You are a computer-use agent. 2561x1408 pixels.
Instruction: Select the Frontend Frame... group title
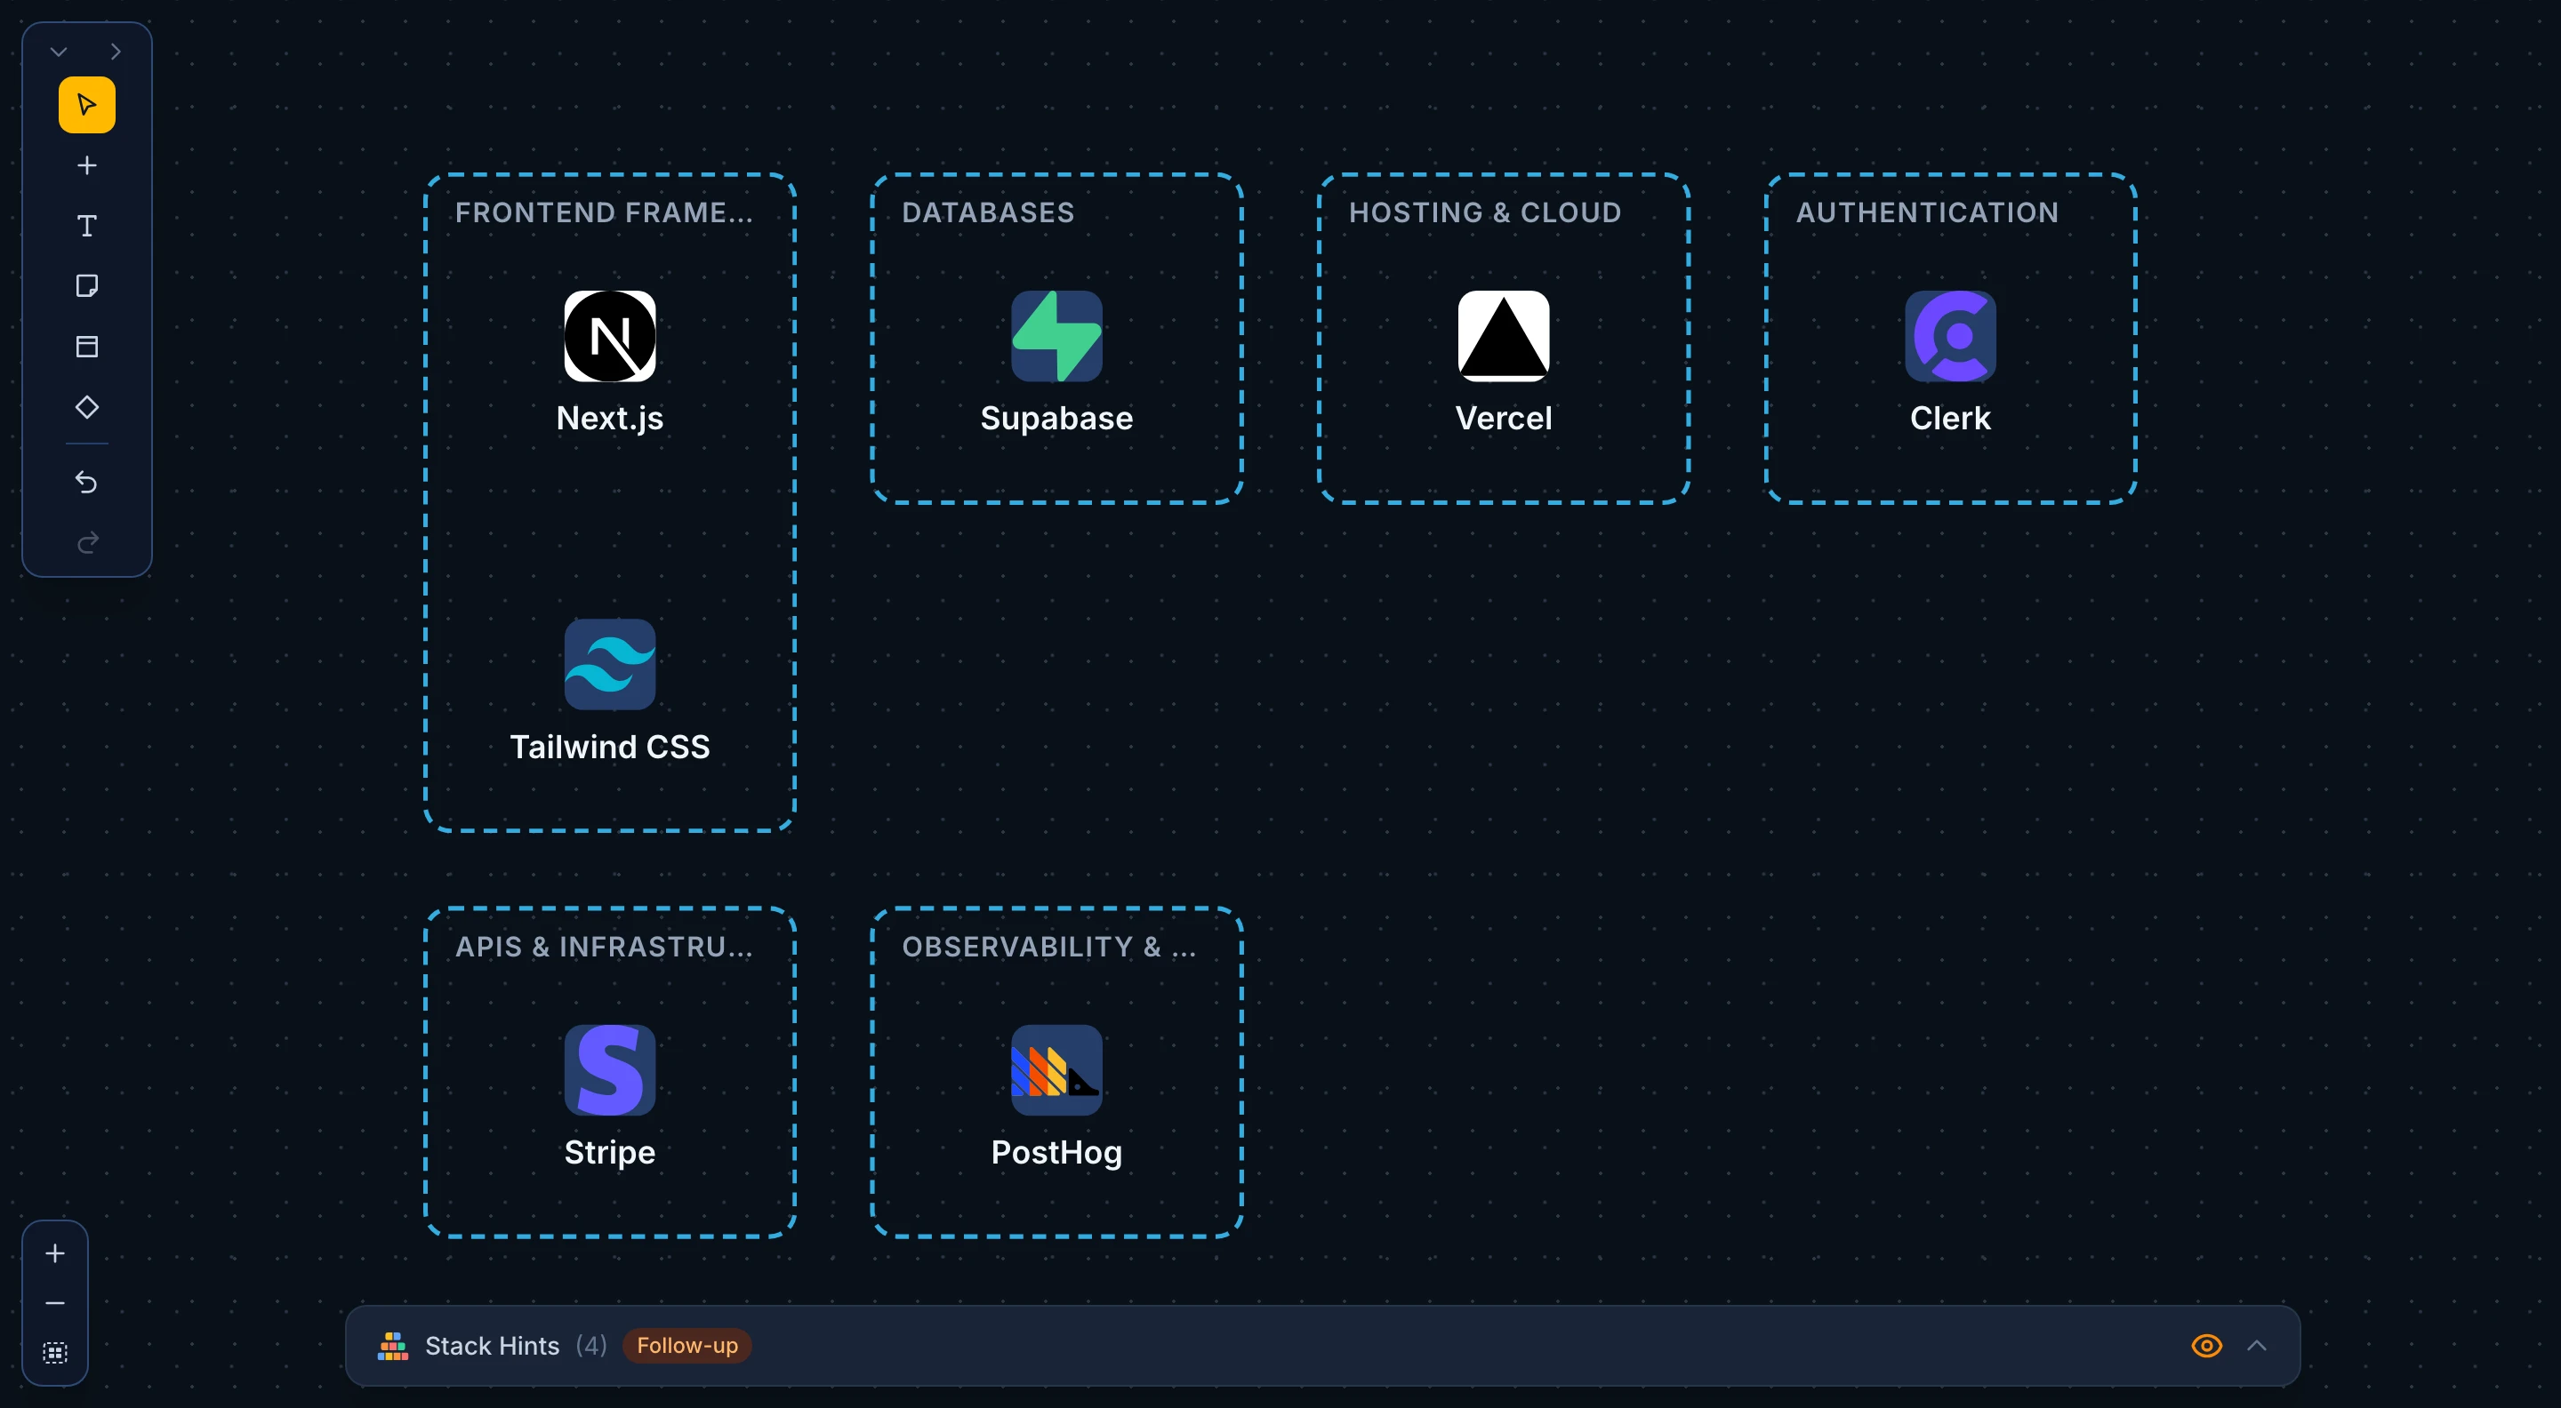(604, 212)
